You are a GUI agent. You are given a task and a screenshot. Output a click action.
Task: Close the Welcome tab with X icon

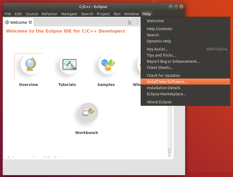point(30,22)
